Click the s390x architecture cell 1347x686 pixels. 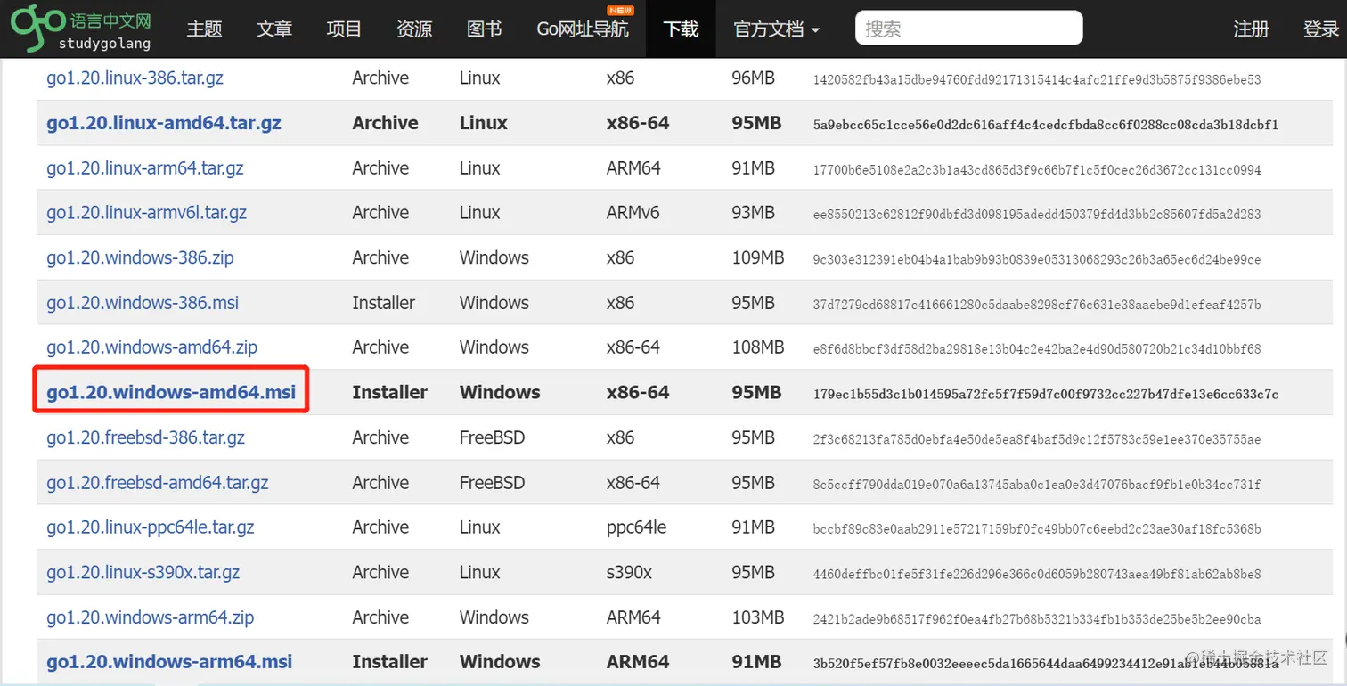click(x=629, y=572)
